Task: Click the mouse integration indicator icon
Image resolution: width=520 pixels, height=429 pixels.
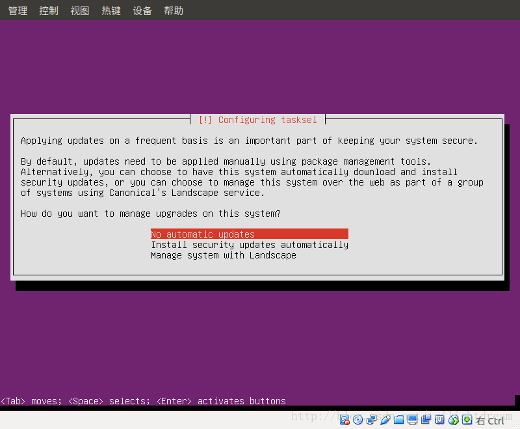Action: click(x=453, y=420)
